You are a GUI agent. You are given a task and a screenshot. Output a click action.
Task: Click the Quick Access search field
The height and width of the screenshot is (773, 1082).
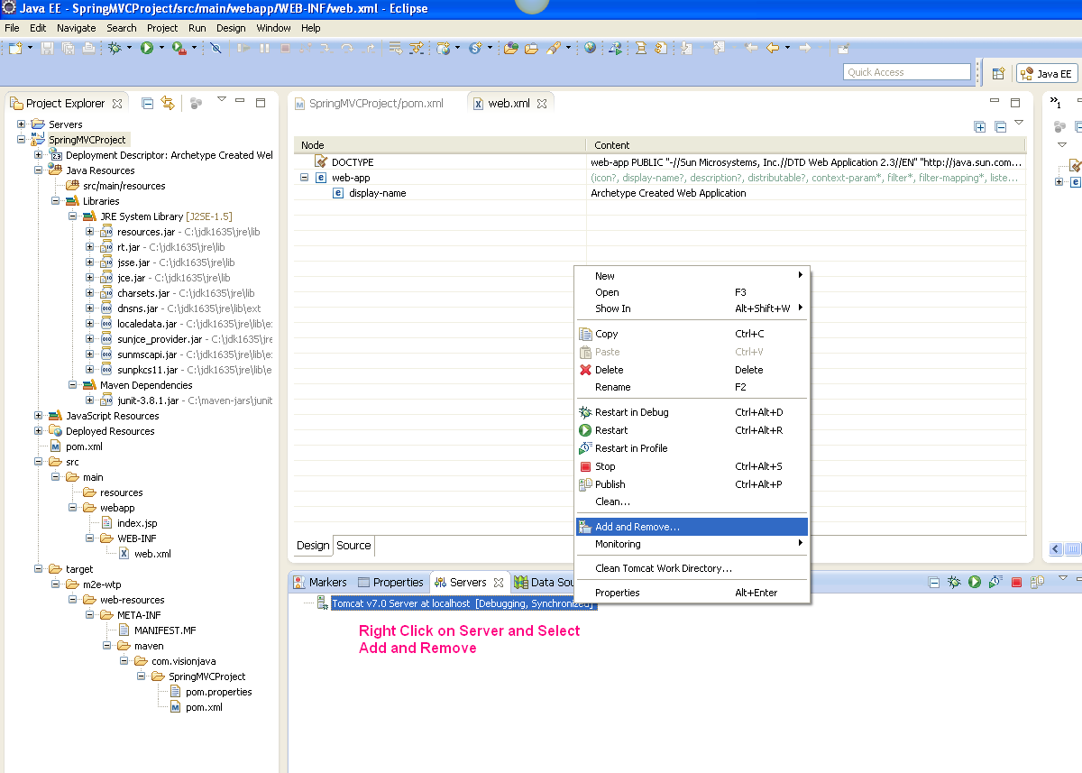[x=906, y=72]
